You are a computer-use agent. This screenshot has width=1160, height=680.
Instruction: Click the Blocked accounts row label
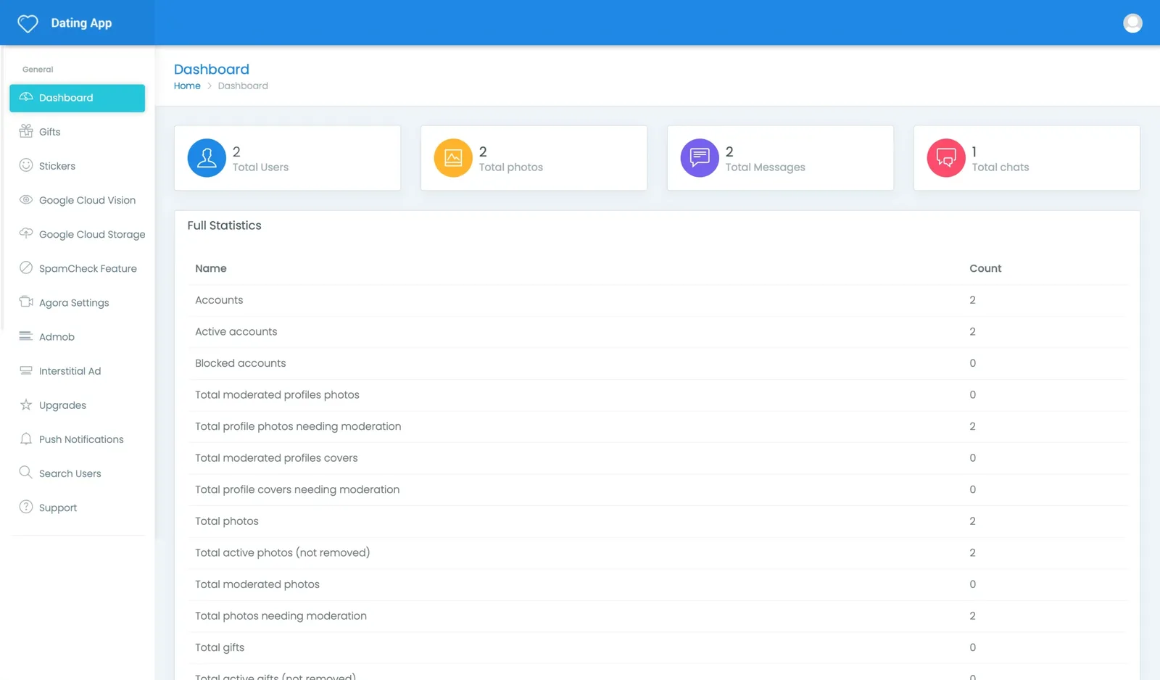[240, 363]
